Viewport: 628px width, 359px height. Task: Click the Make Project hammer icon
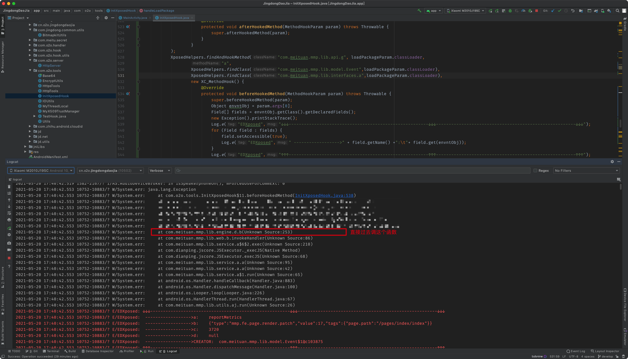tap(419, 11)
